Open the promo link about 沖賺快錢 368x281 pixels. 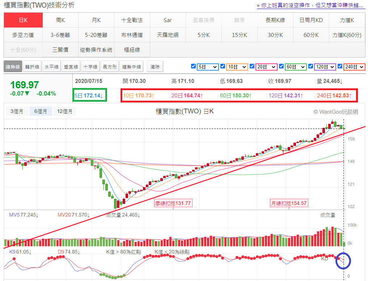click(x=311, y=5)
